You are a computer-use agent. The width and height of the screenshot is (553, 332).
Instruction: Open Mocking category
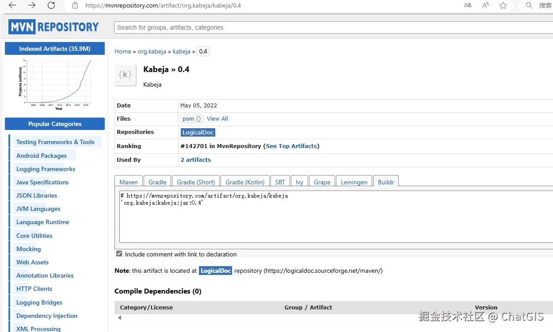(28, 249)
